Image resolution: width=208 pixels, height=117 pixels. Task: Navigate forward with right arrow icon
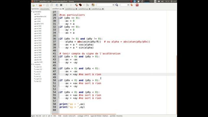(71, 5)
